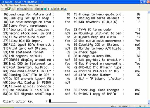This screenshot has width=150, height=108.
Task: Select '35)A/R payment default' text
Action: [x=23, y=56]
